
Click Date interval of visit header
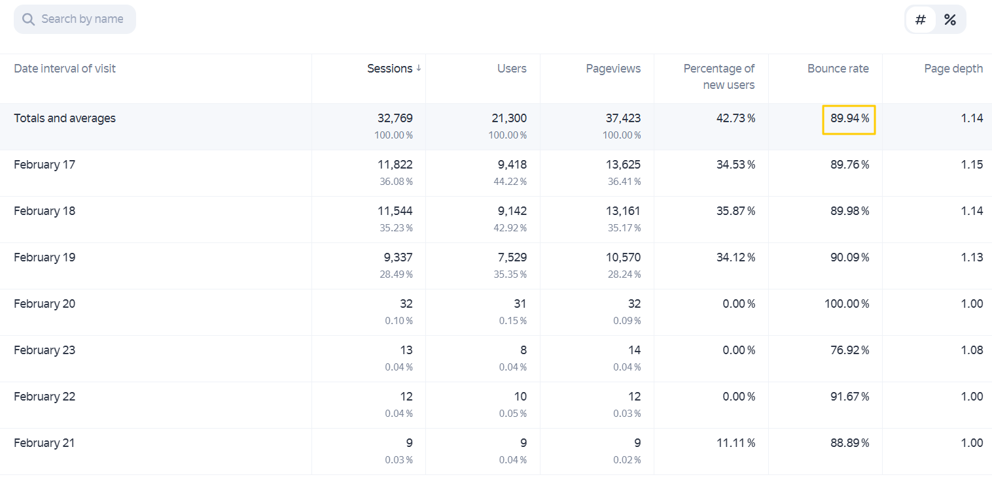tap(65, 69)
